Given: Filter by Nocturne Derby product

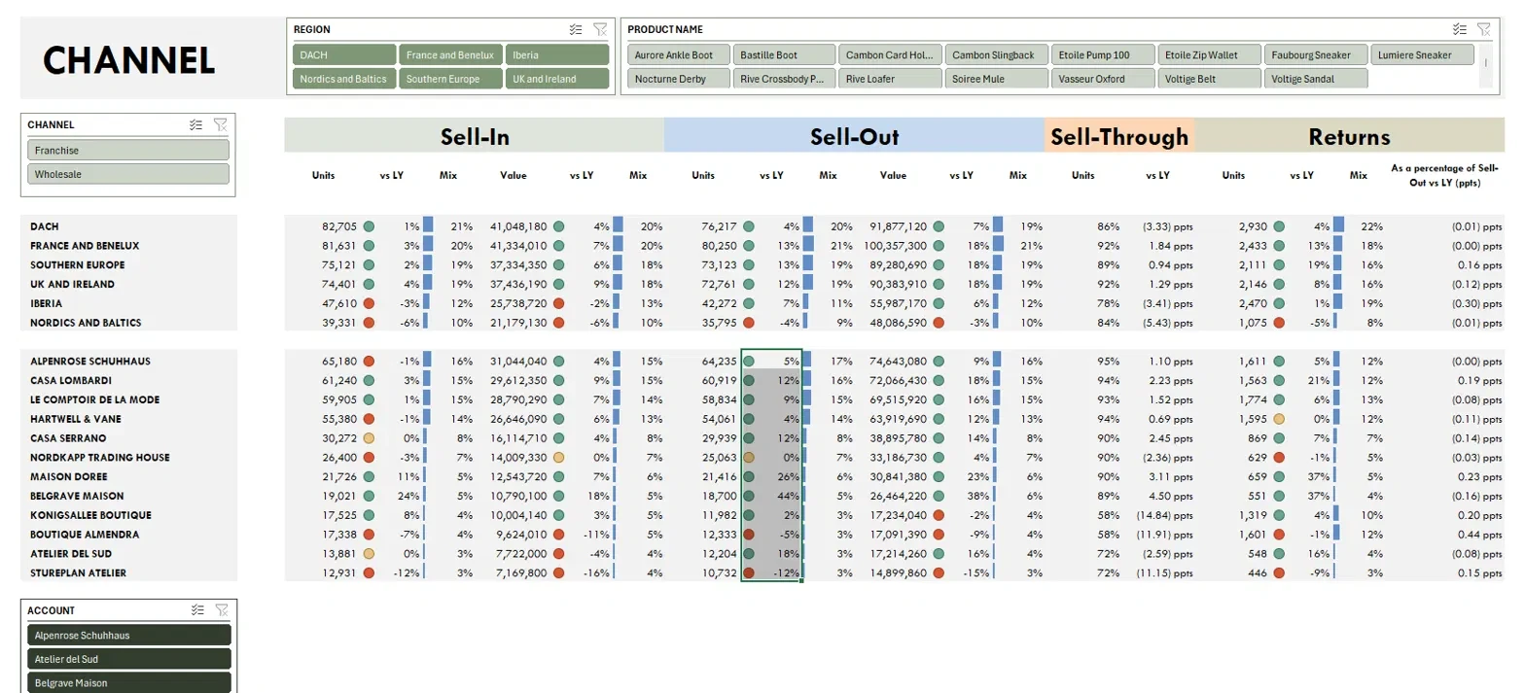Looking at the screenshot, I should 678,79.
